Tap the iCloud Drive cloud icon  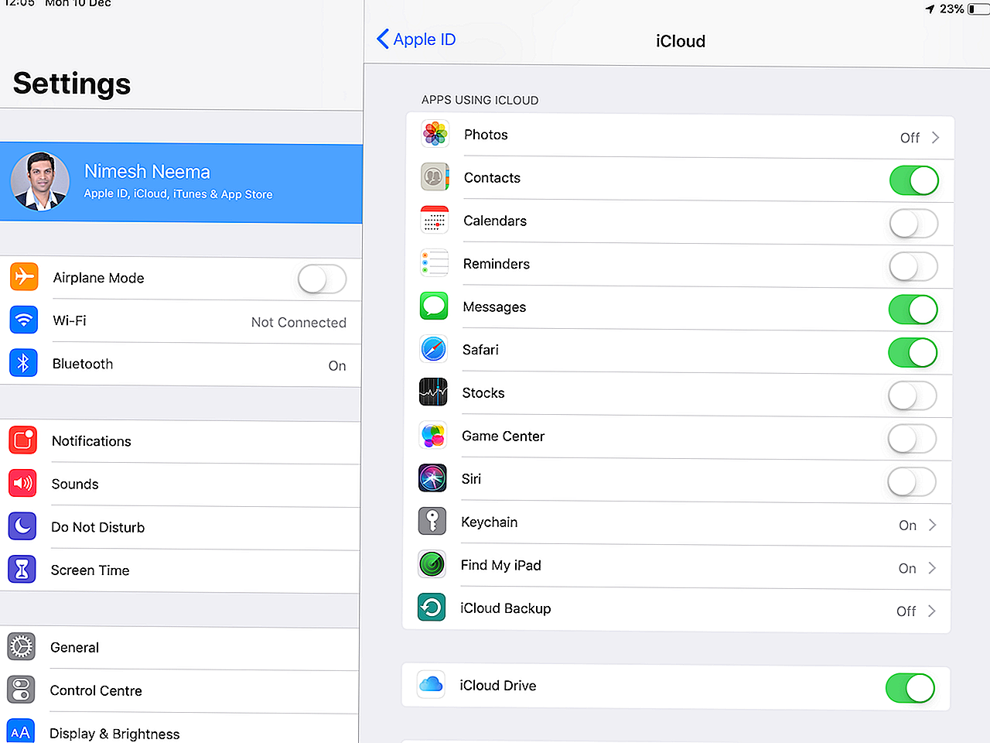[x=431, y=685]
